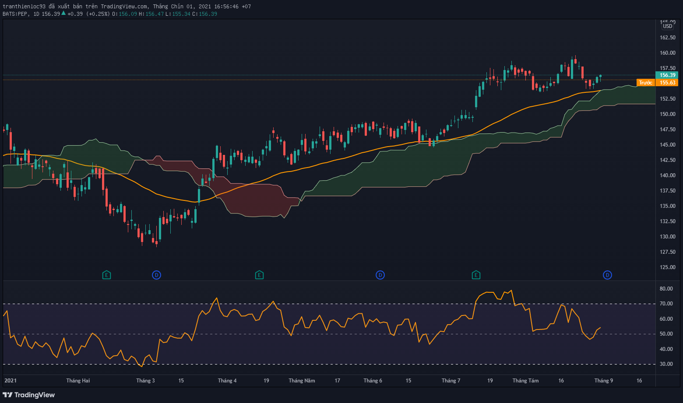The height and width of the screenshot is (403, 683).
Task: Click the orange Trước 155.63 price label
Action: coord(657,83)
